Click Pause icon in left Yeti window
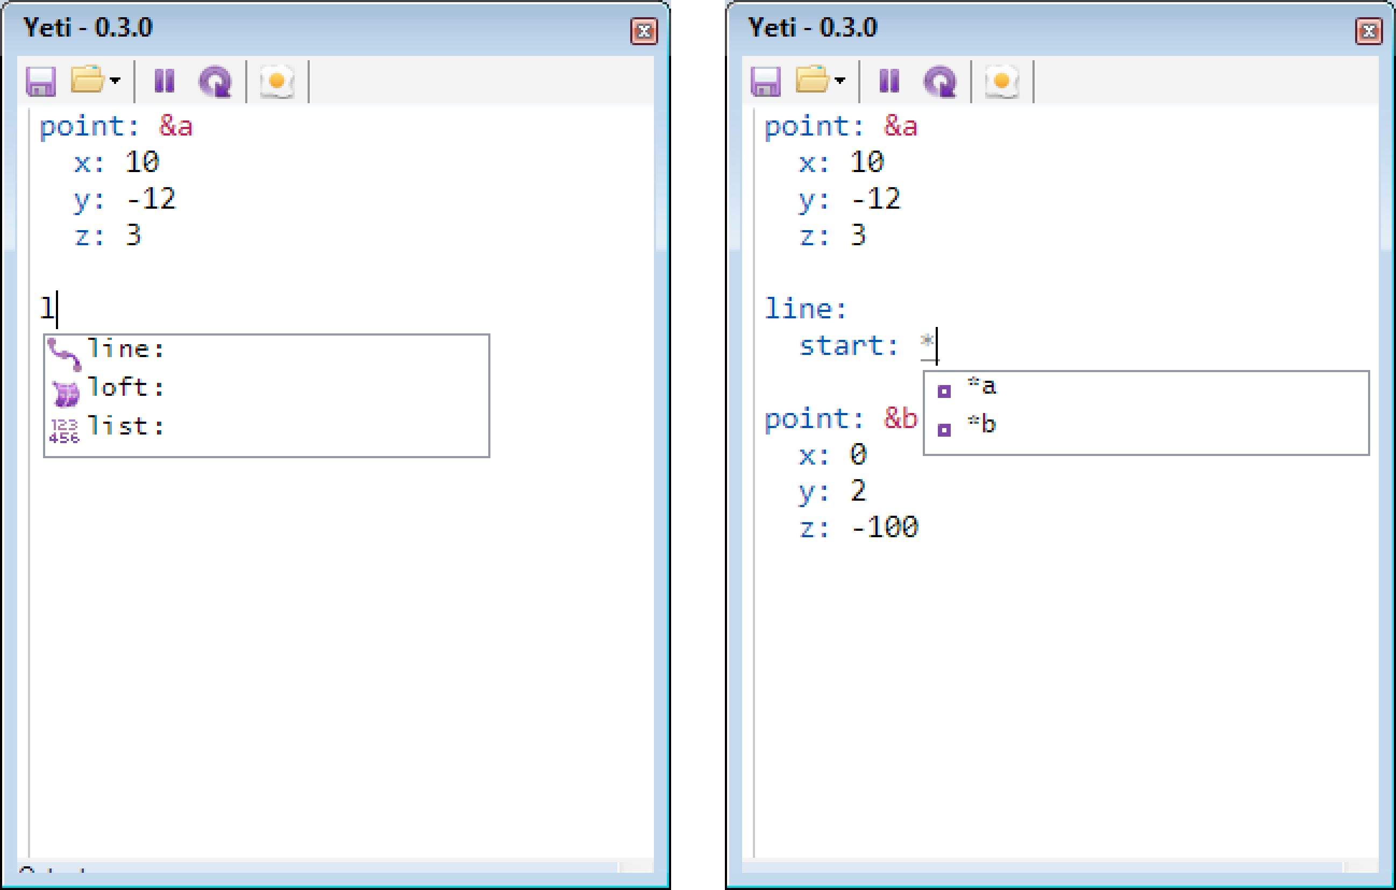This screenshot has height=890, width=1396. click(x=165, y=81)
